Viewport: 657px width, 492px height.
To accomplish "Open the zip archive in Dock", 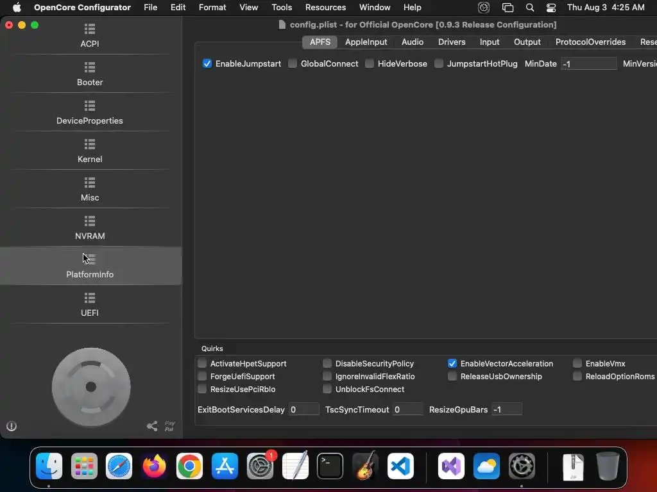I will pos(573,466).
